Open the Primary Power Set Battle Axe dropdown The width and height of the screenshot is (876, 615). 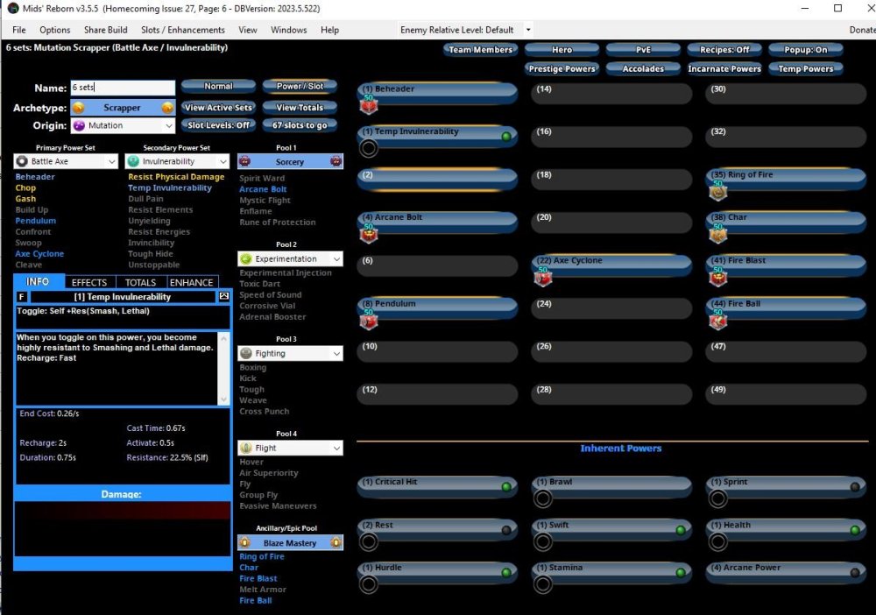point(110,162)
